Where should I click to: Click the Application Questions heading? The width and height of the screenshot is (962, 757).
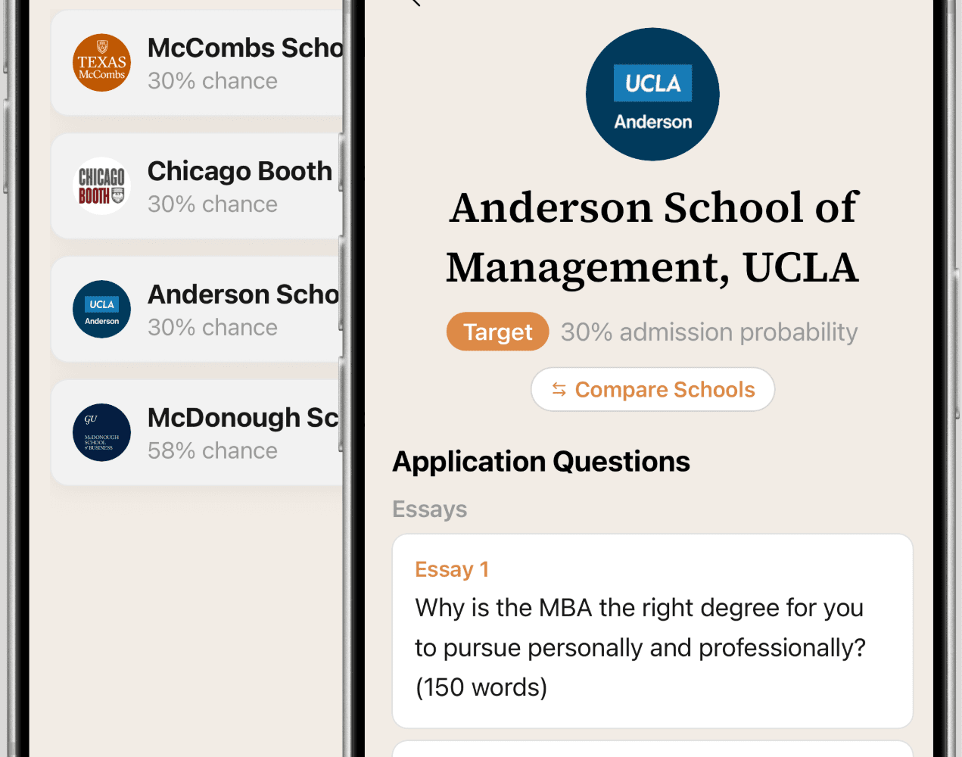[x=541, y=462]
